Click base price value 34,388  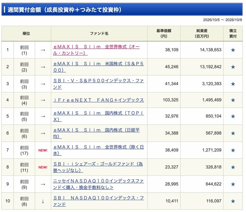[172, 133]
